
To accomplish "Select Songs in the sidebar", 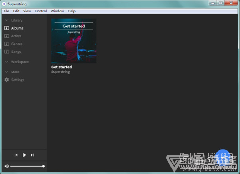I will [16, 52].
